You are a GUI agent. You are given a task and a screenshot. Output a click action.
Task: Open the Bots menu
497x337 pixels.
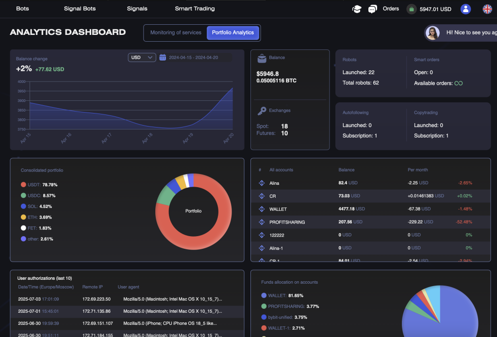coord(22,9)
